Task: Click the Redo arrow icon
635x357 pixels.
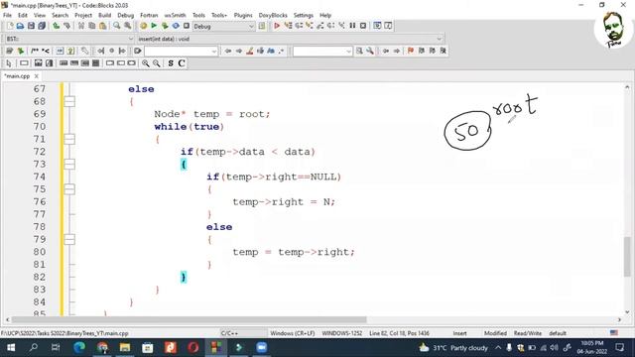Action: pyautogui.click(x=66, y=26)
